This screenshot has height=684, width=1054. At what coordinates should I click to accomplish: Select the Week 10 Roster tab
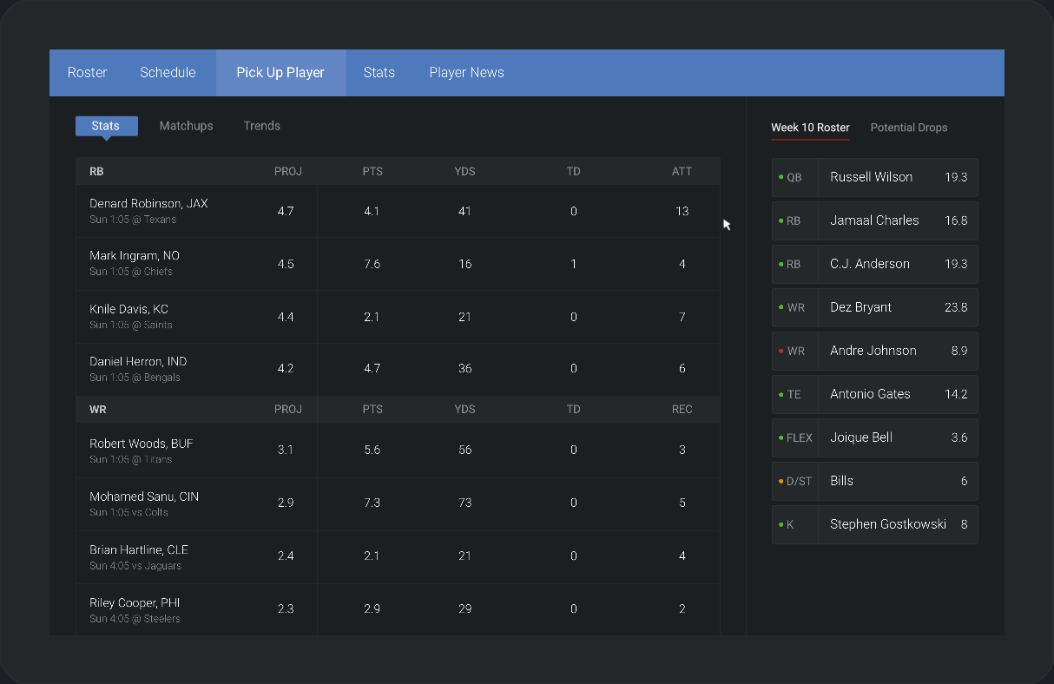(810, 128)
